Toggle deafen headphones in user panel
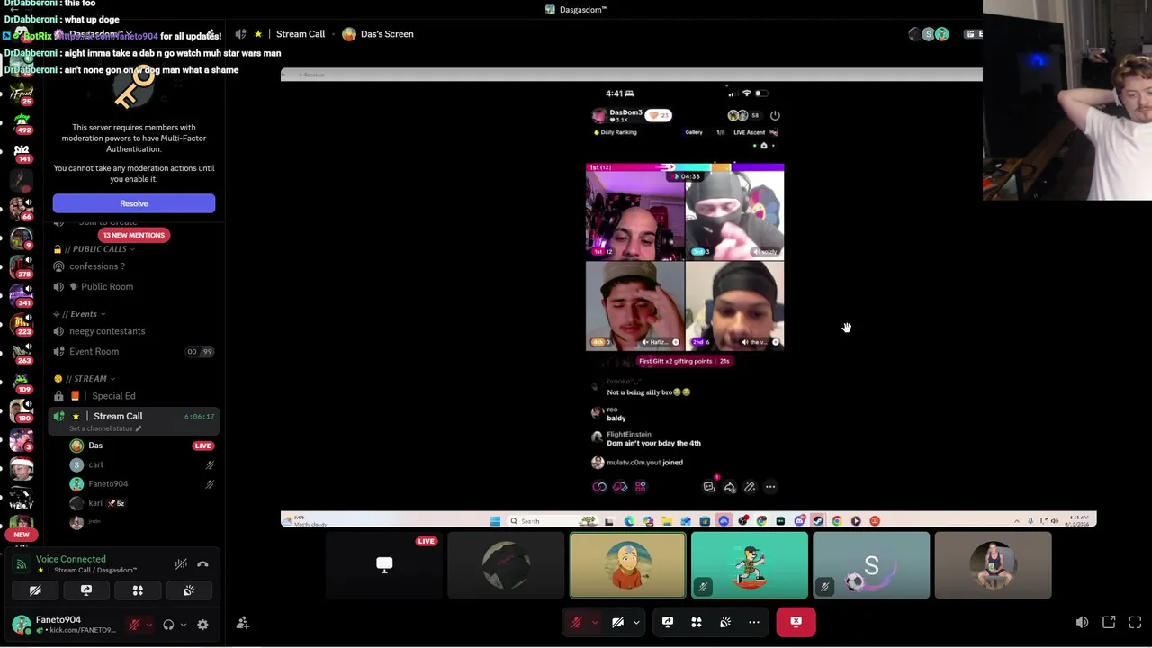 pyautogui.click(x=168, y=625)
